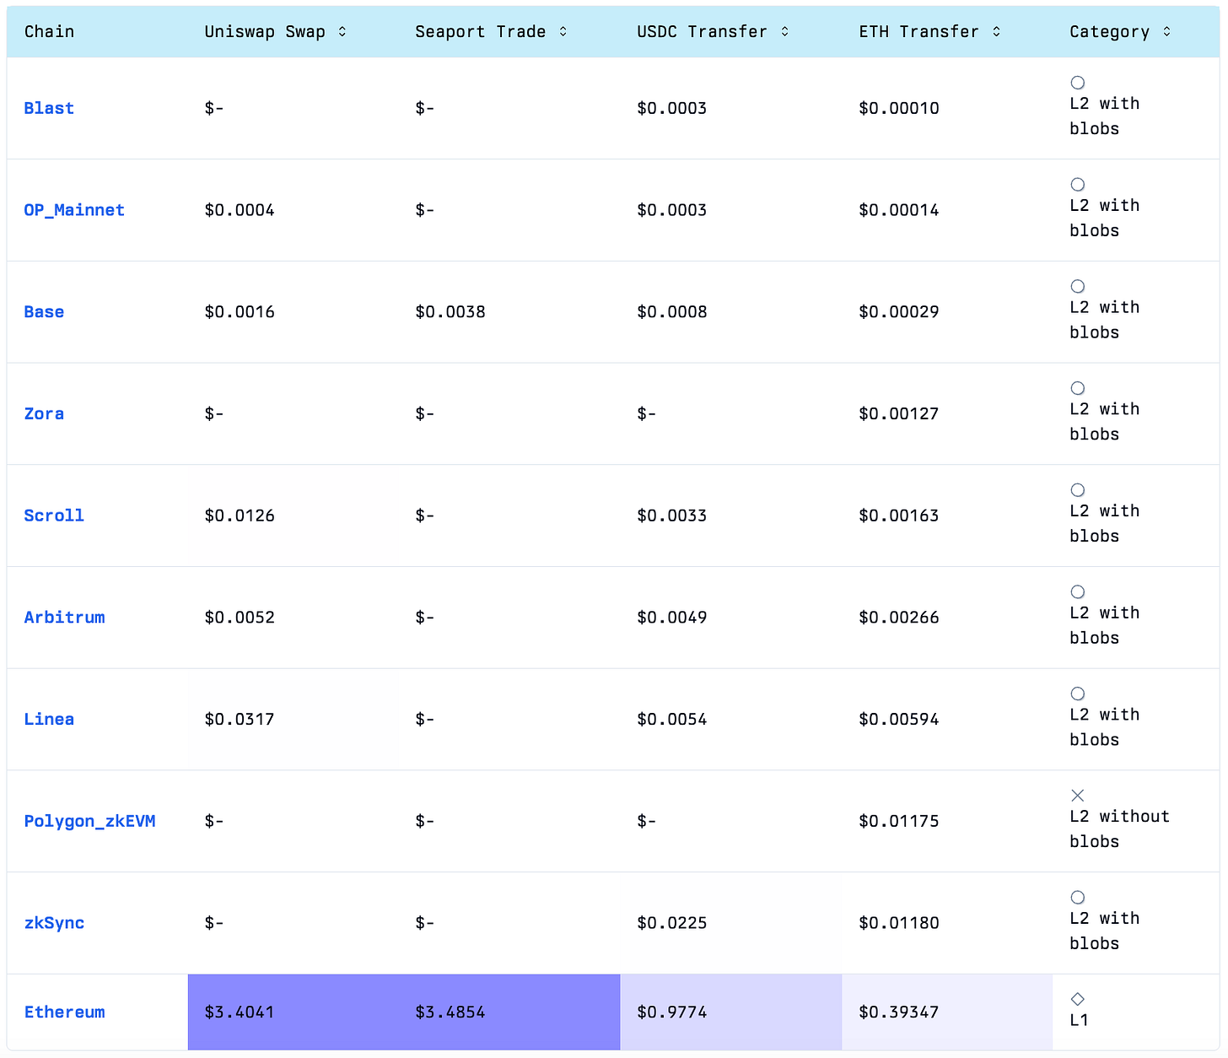Click the circle icon in zkSync row
This screenshot has height=1058, width=1228.
pos(1078,898)
